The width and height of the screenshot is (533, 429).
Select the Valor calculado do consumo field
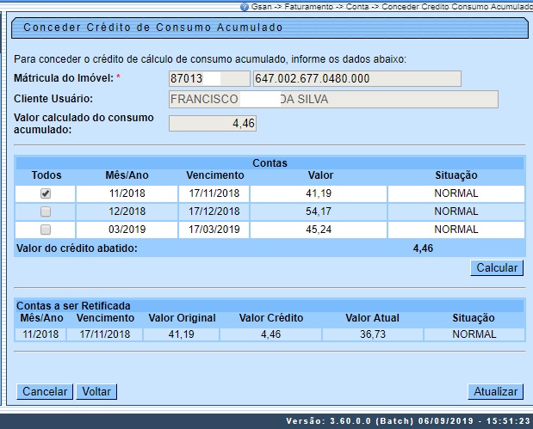[x=213, y=124]
